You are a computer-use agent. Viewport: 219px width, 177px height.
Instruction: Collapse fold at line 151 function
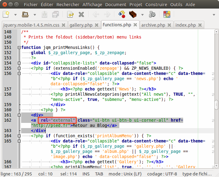19,48
